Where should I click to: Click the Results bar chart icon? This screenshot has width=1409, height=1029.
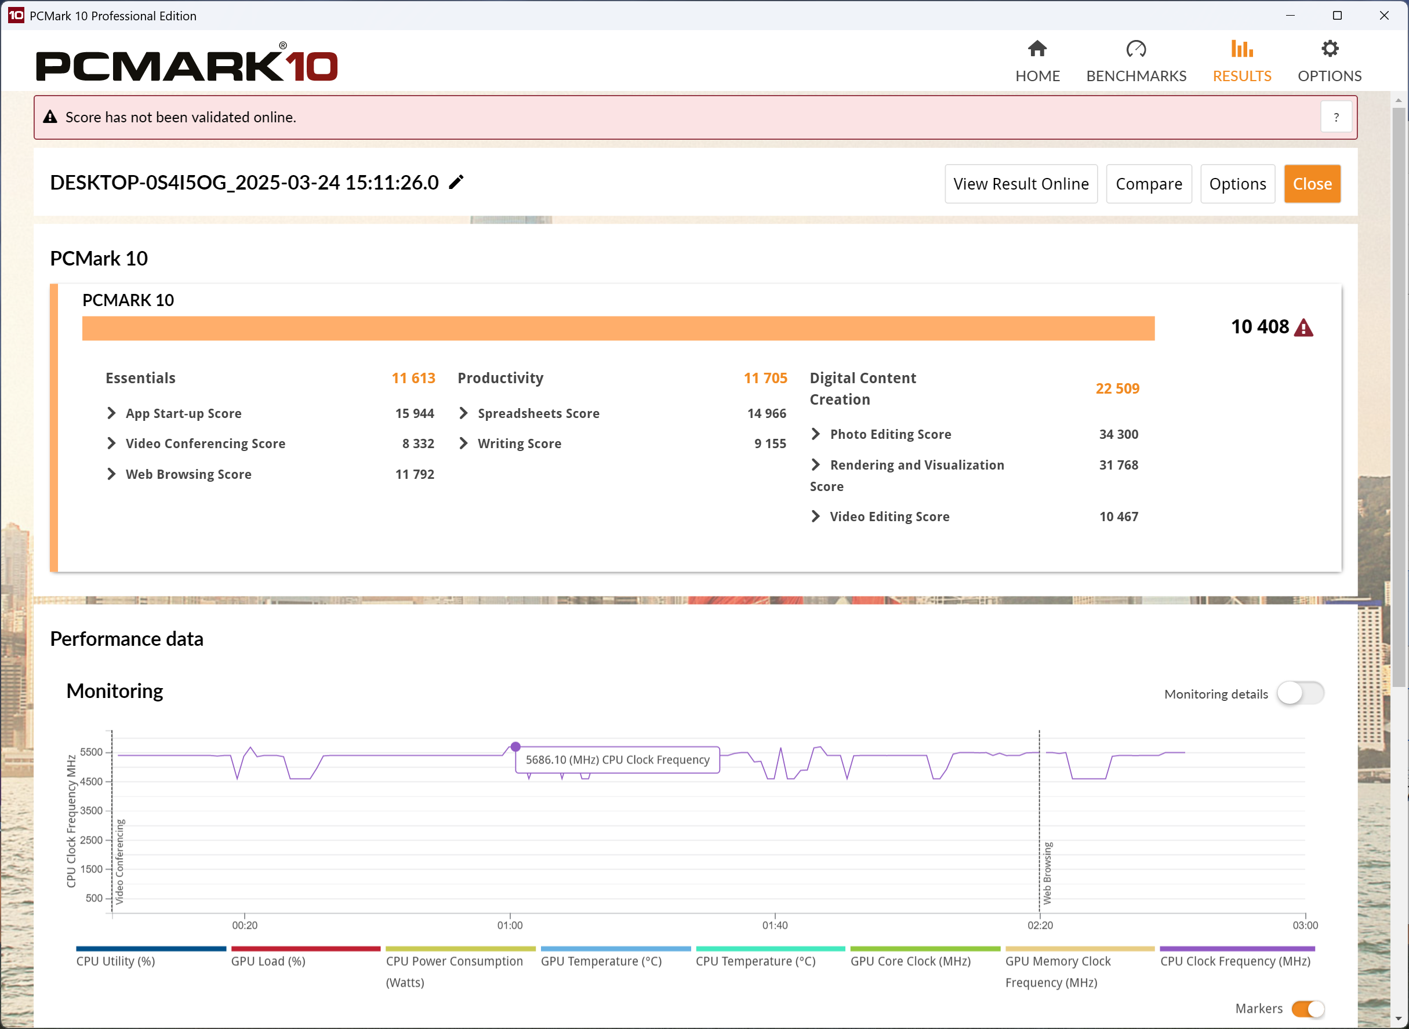click(1241, 49)
